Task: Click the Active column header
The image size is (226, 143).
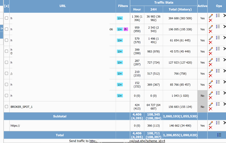Action: (x=202, y=6)
